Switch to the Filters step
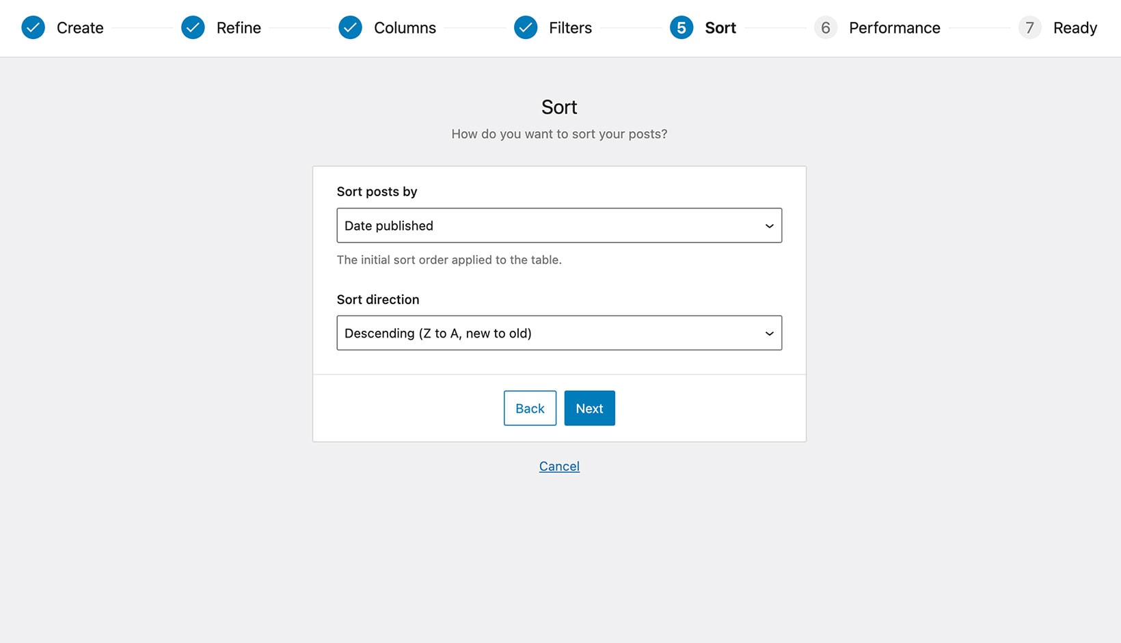 point(570,28)
